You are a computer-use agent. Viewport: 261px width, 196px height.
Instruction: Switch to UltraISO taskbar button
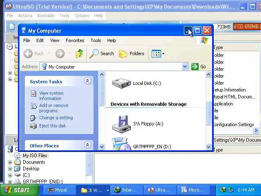tap(159, 190)
